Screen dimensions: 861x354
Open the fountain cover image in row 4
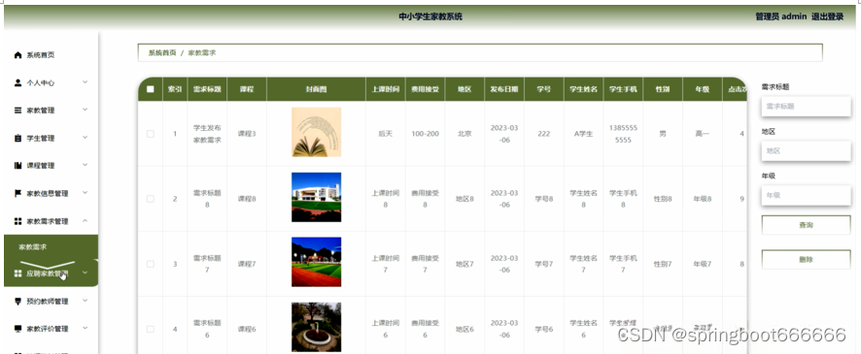(x=316, y=327)
